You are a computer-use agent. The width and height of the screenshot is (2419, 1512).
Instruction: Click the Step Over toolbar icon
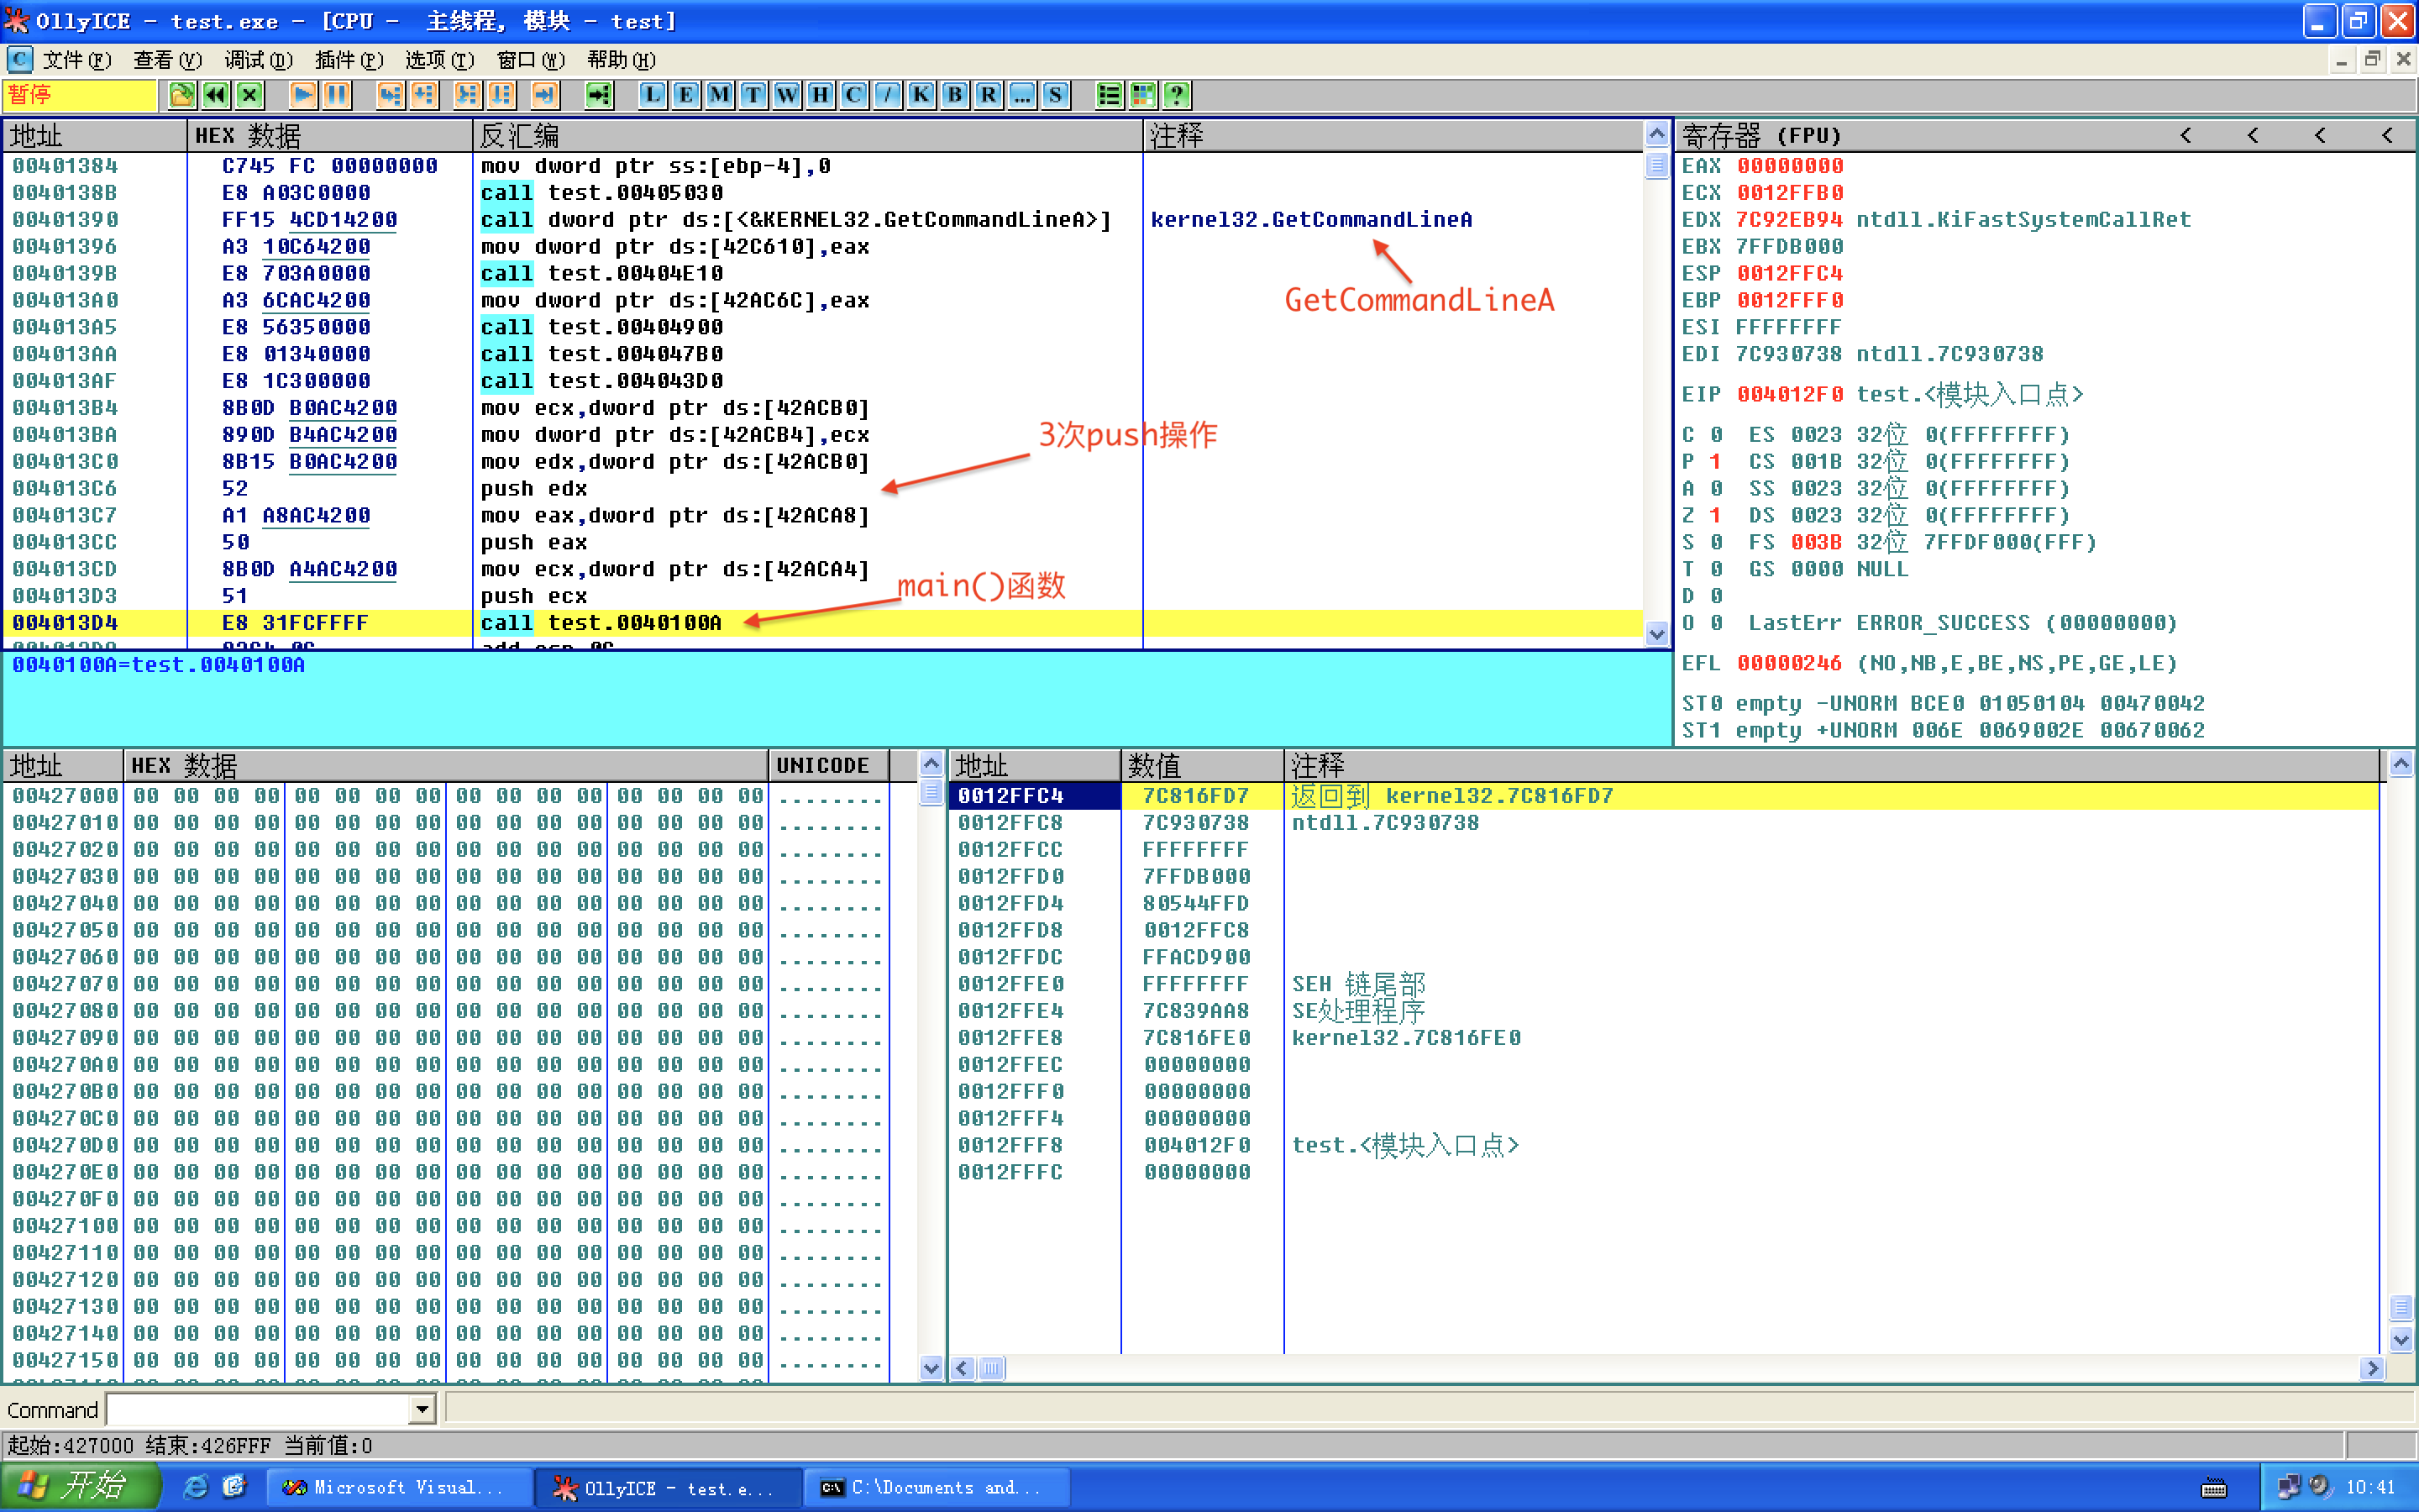[424, 95]
